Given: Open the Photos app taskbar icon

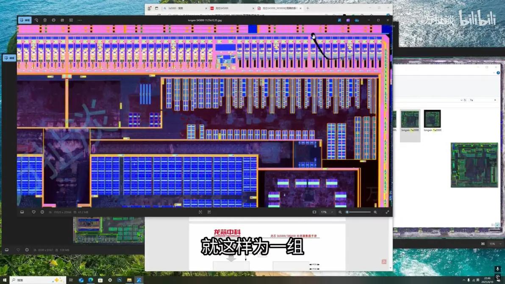Looking at the screenshot, I should (x=139, y=280).
